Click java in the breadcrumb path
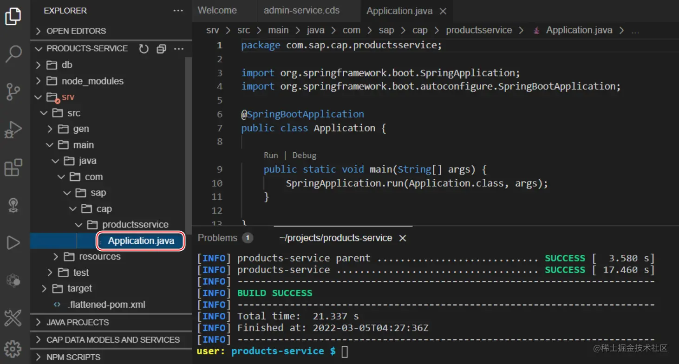This screenshot has width=679, height=364. point(315,30)
